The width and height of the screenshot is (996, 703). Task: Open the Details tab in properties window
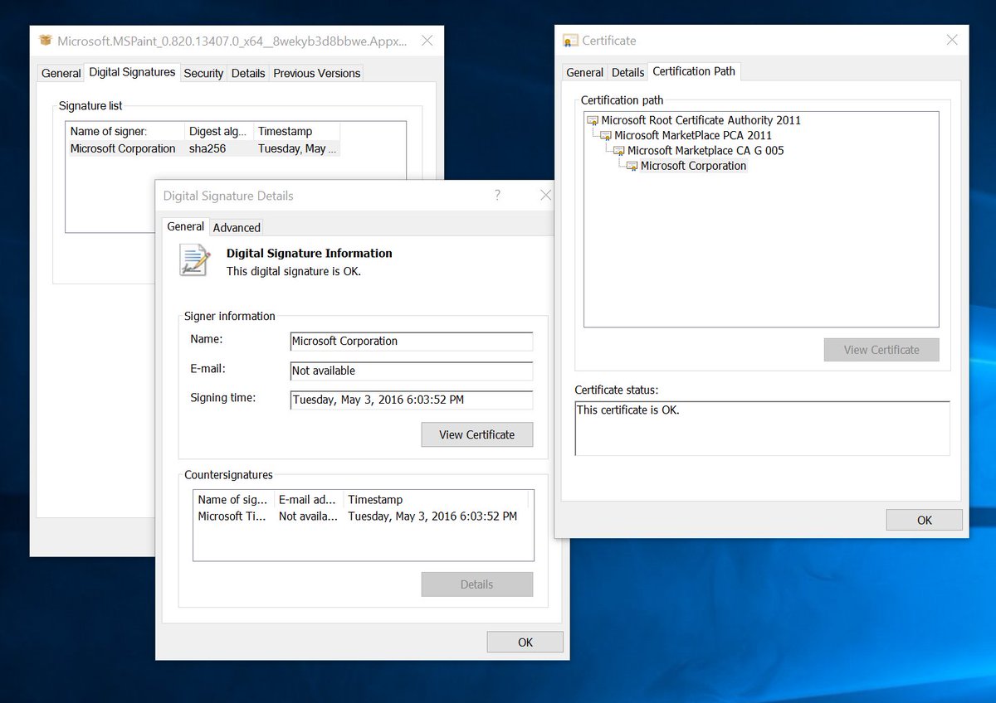tap(248, 73)
